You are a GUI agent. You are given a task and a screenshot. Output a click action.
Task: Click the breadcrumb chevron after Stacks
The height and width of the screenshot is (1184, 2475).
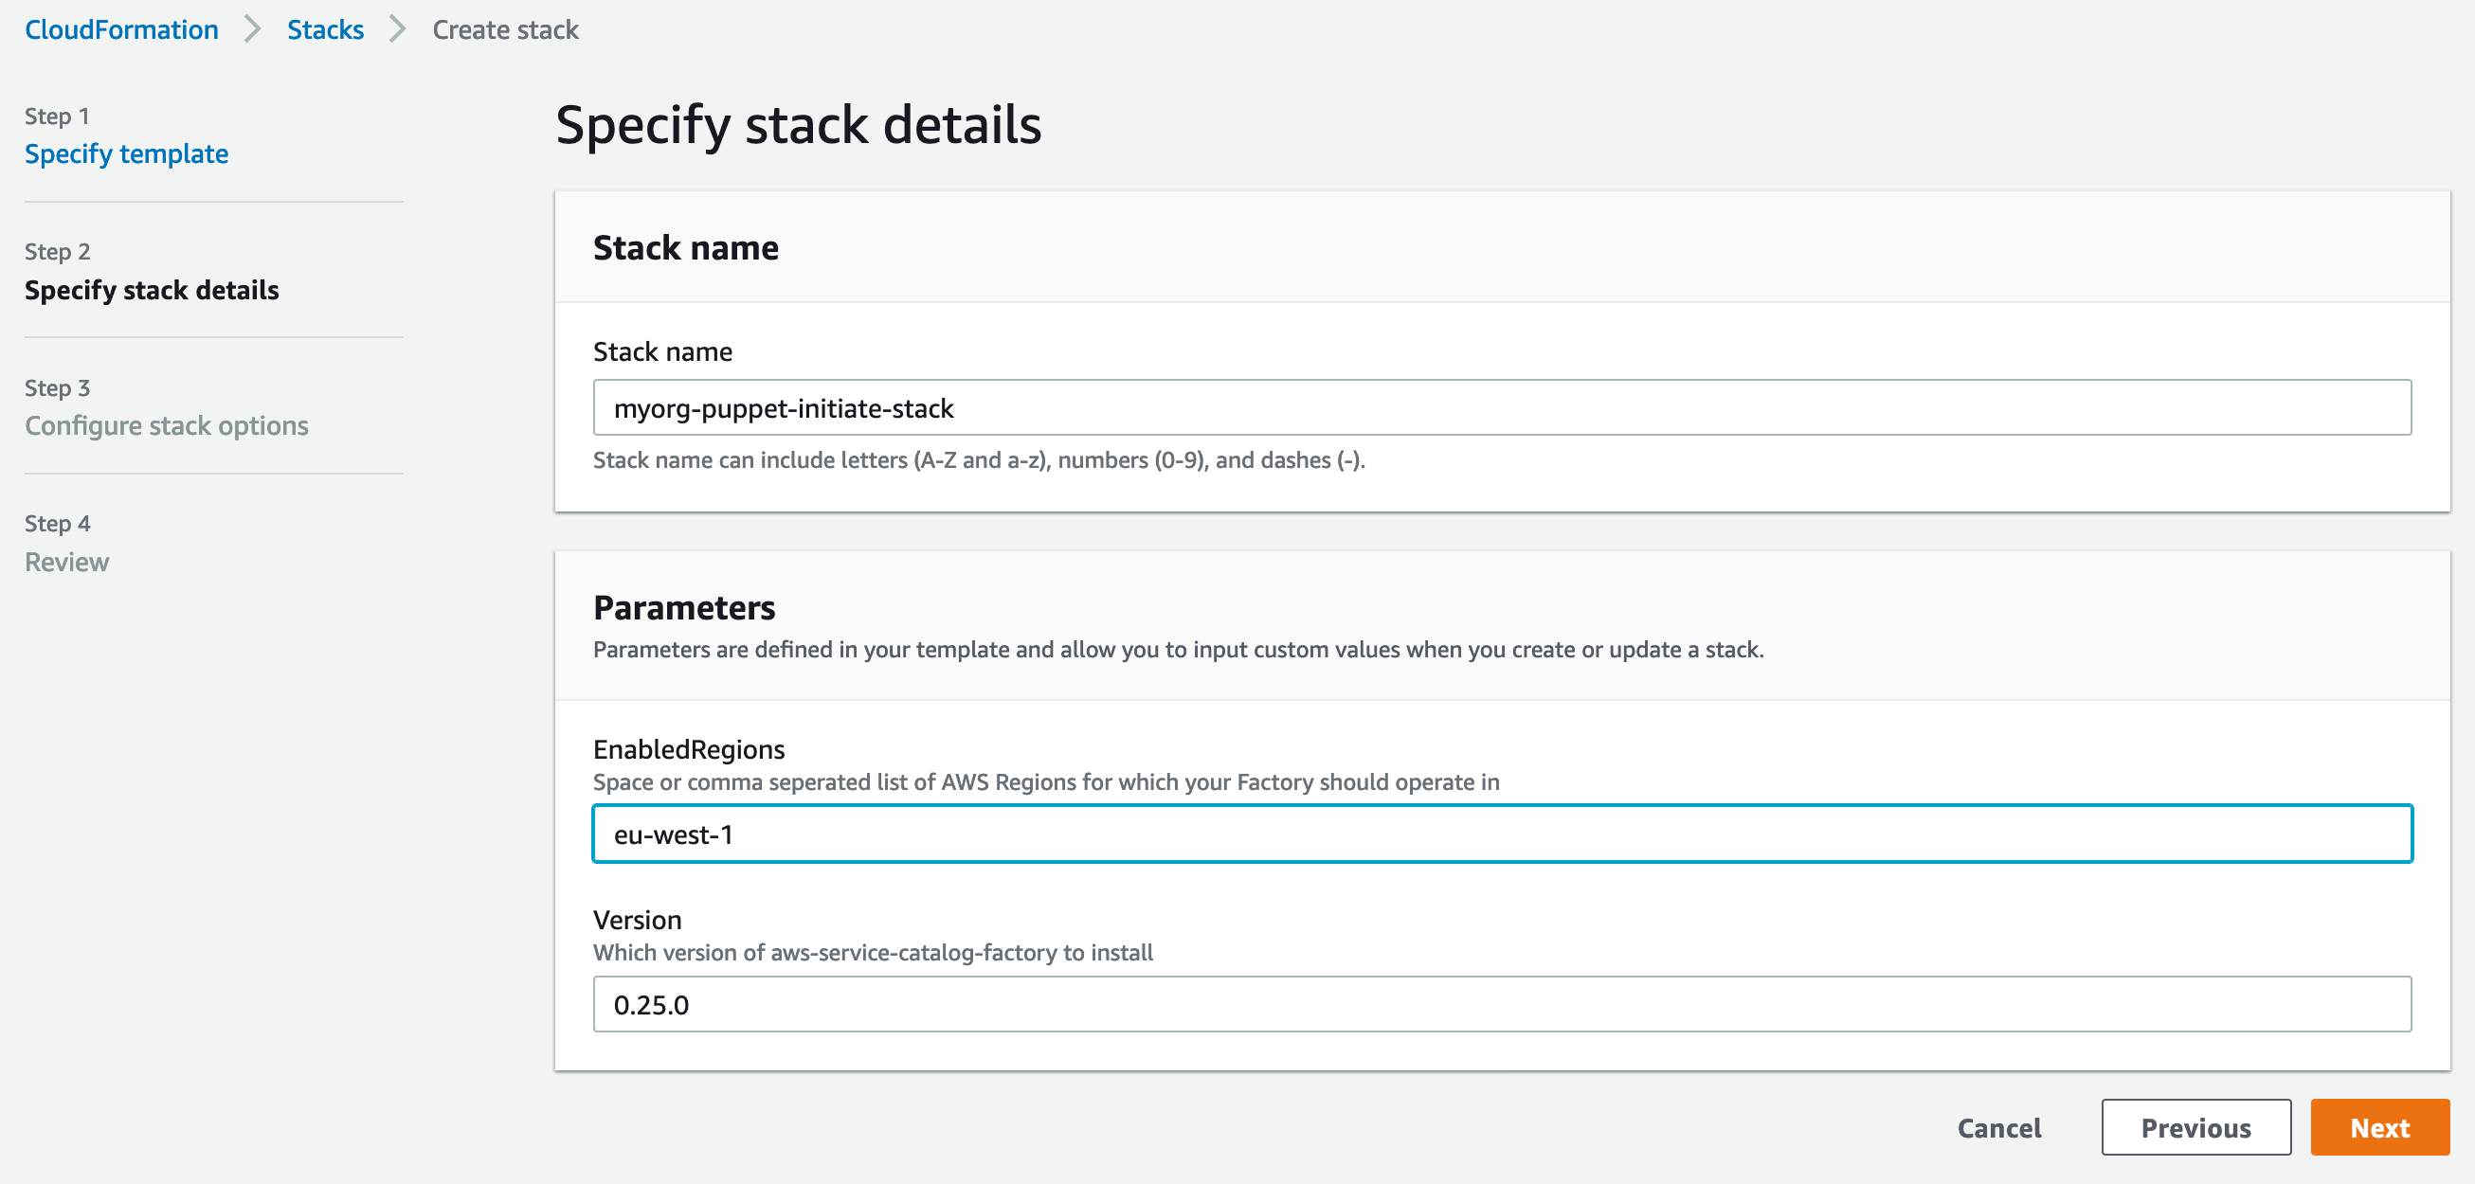point(398,29)
